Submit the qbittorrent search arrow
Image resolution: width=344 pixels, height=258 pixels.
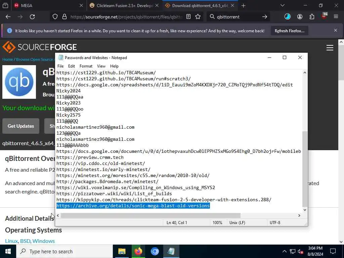(265, 17)
